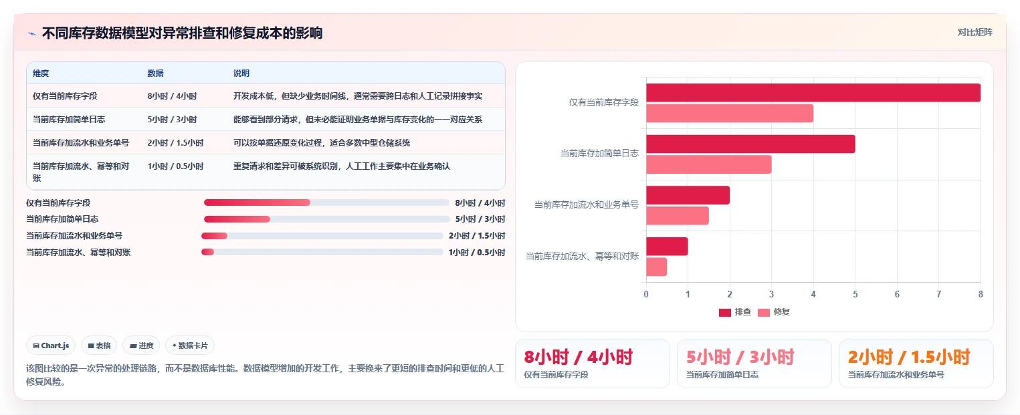
Task: Click table value 5小时 / 3小时
Action: 172,120
